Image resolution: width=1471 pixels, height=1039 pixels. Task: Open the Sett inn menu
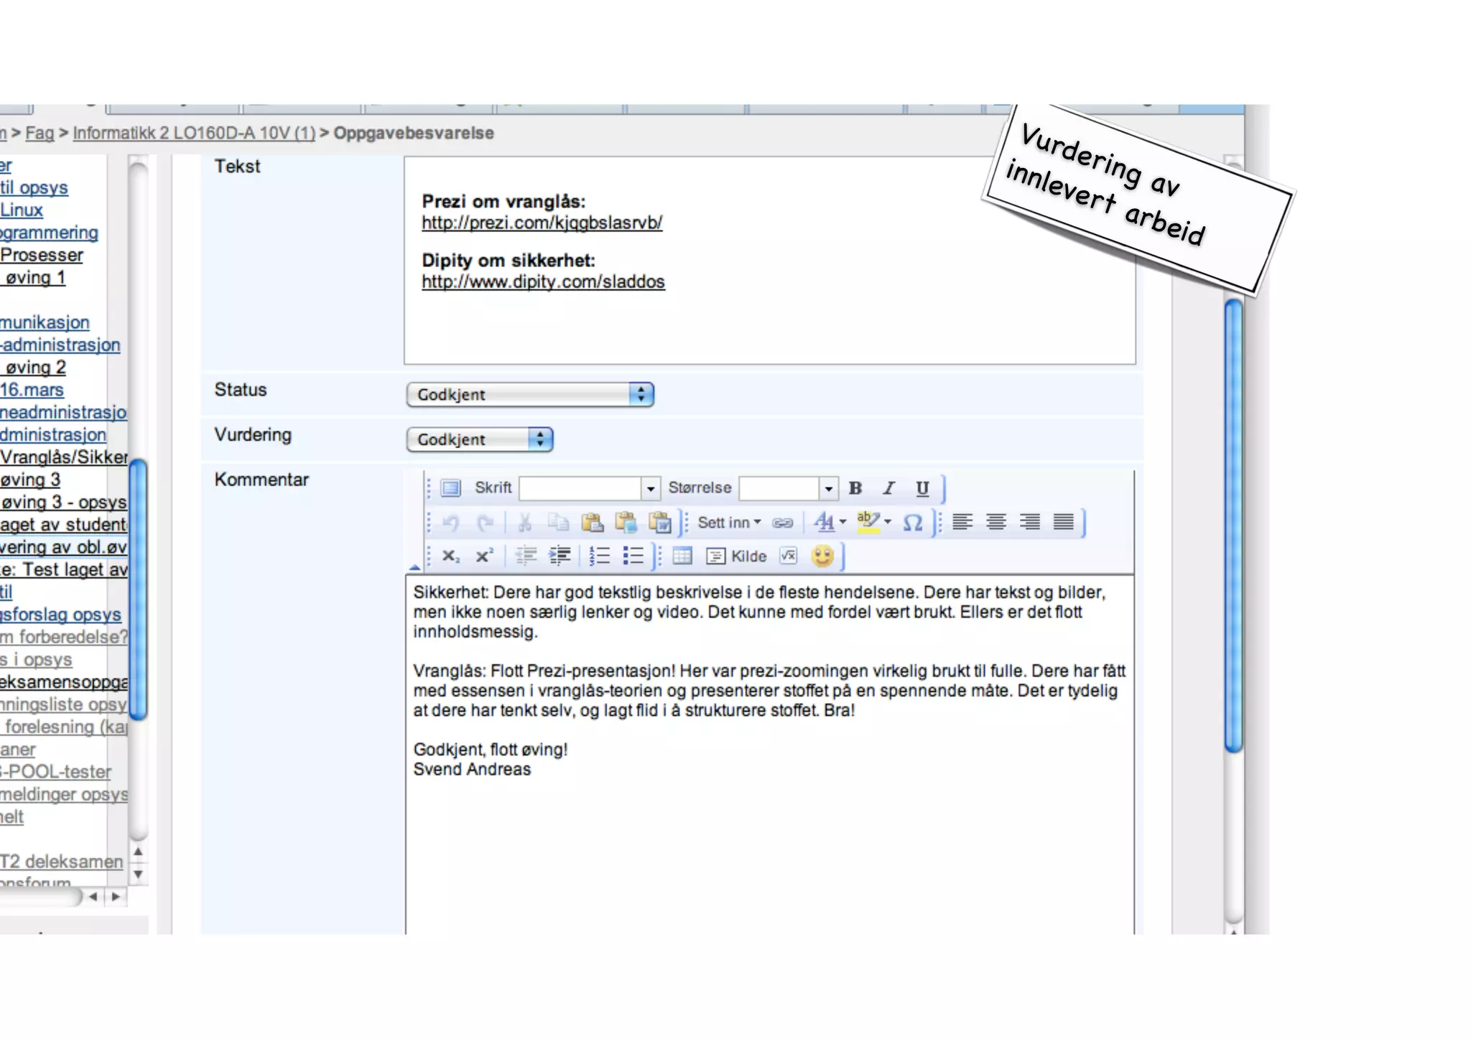click(x=728, y=523)
